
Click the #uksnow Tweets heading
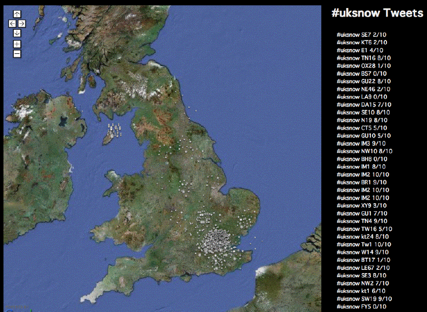click(377, 13)
